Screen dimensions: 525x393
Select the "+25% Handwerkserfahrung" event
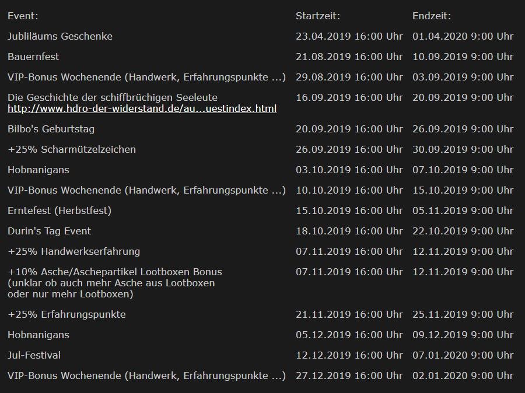(73, 251)
